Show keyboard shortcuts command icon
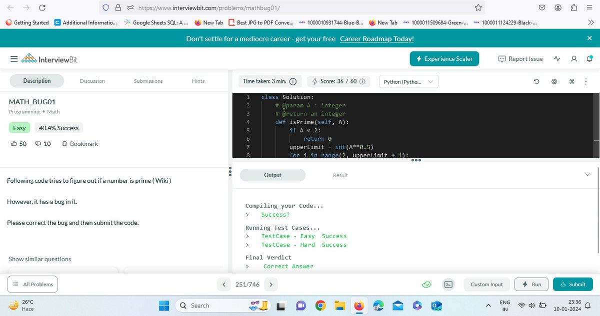 point(571,81)
